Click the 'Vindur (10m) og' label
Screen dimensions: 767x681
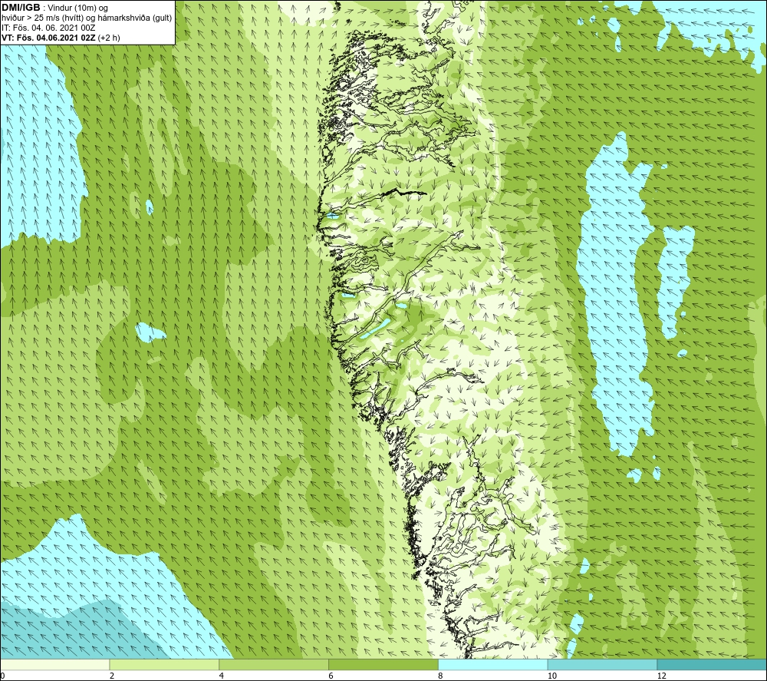78,8
